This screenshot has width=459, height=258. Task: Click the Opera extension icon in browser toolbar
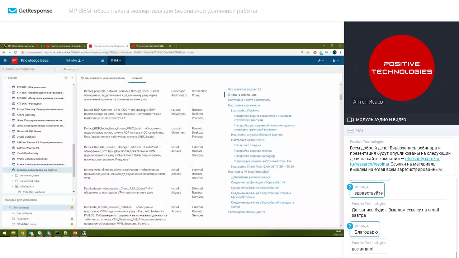click(315, 52)
